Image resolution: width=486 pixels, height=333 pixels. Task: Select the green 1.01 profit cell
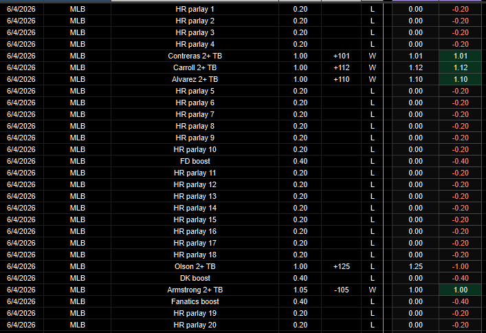(x=461, y=56)
